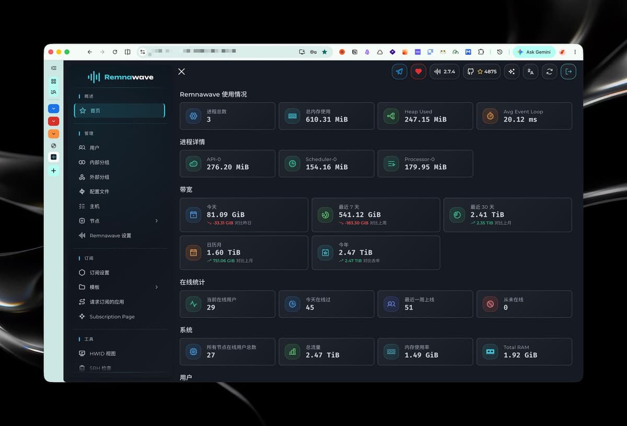Click the 最近 7 天 bandwidth icon
Screen dimensions: 627x426
pos(326,215)
